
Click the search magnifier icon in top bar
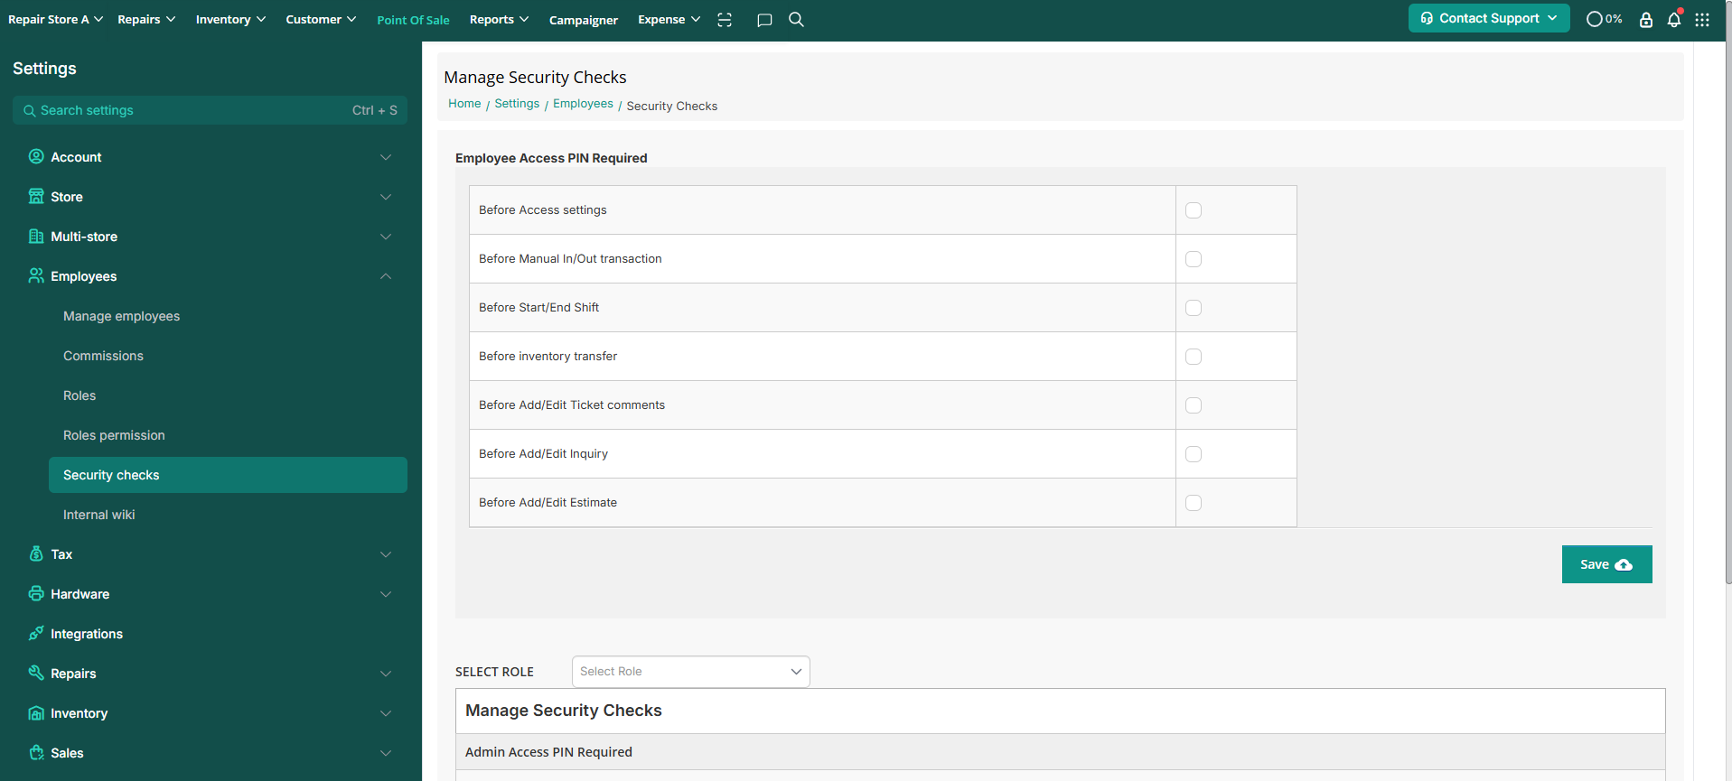[796, 20]
